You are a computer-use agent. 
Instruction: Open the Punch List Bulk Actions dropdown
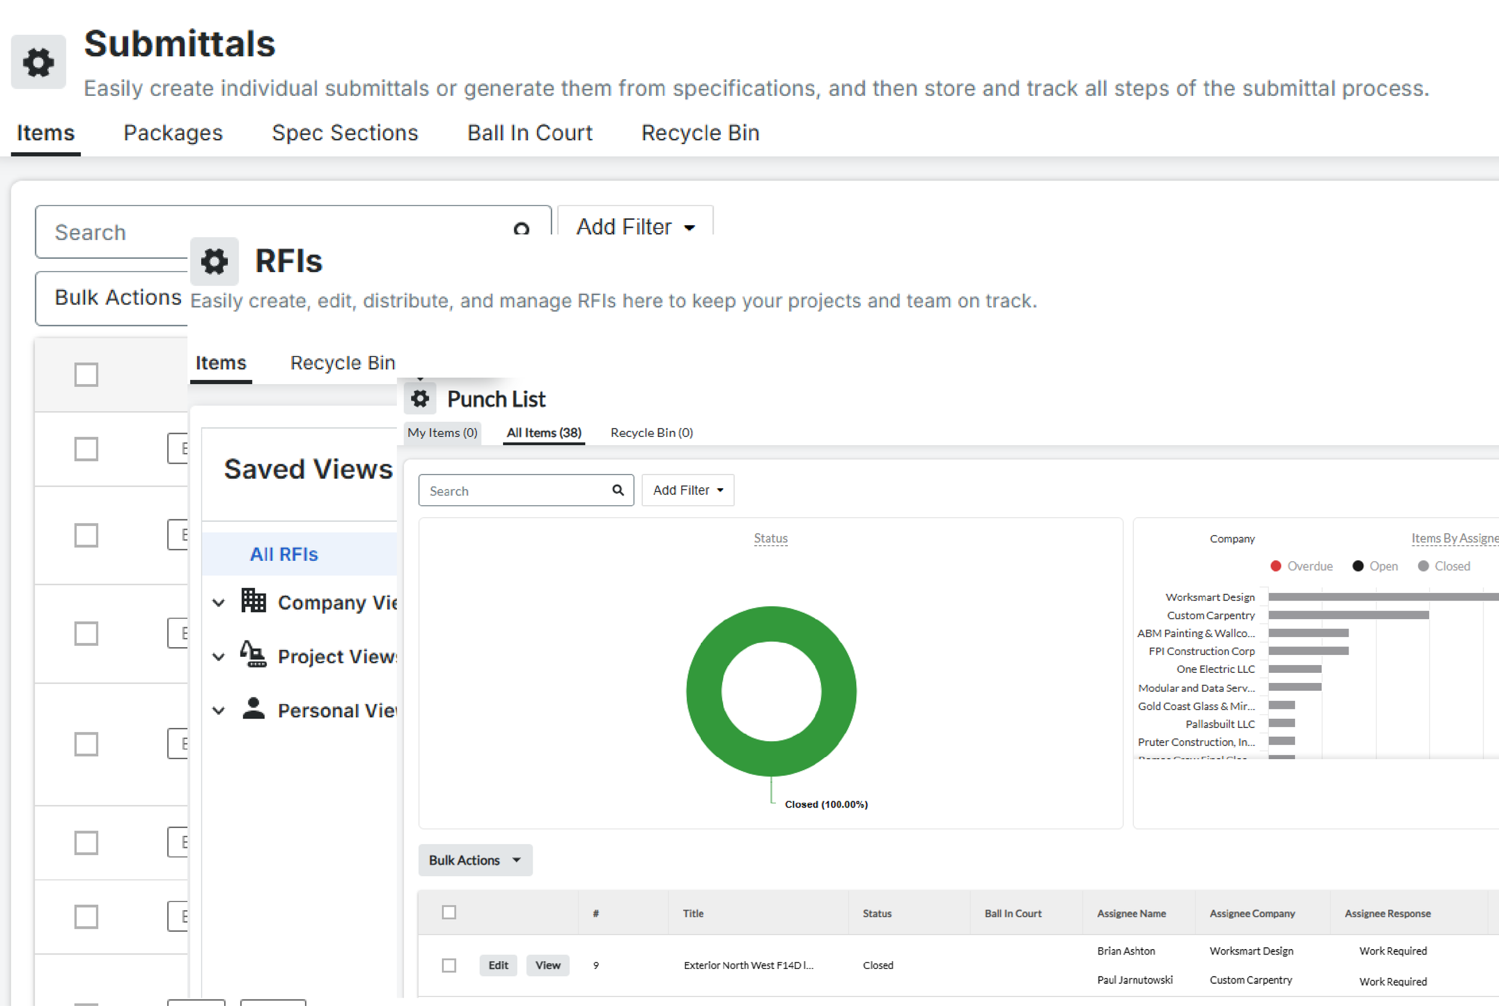coord(475,860)
